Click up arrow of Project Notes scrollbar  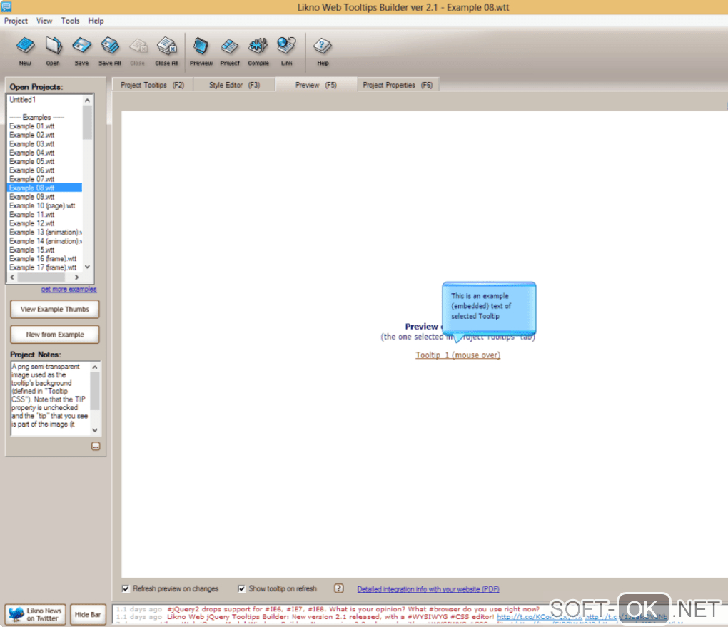pyautogui.click(x=95, y=367)
